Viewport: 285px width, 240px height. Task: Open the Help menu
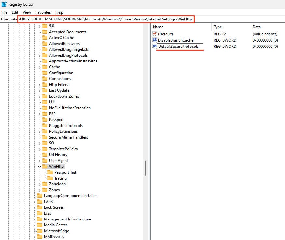(x=59, y=12)
